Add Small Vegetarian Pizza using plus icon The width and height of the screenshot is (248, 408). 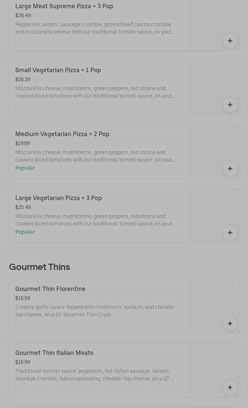pos(230,105)
